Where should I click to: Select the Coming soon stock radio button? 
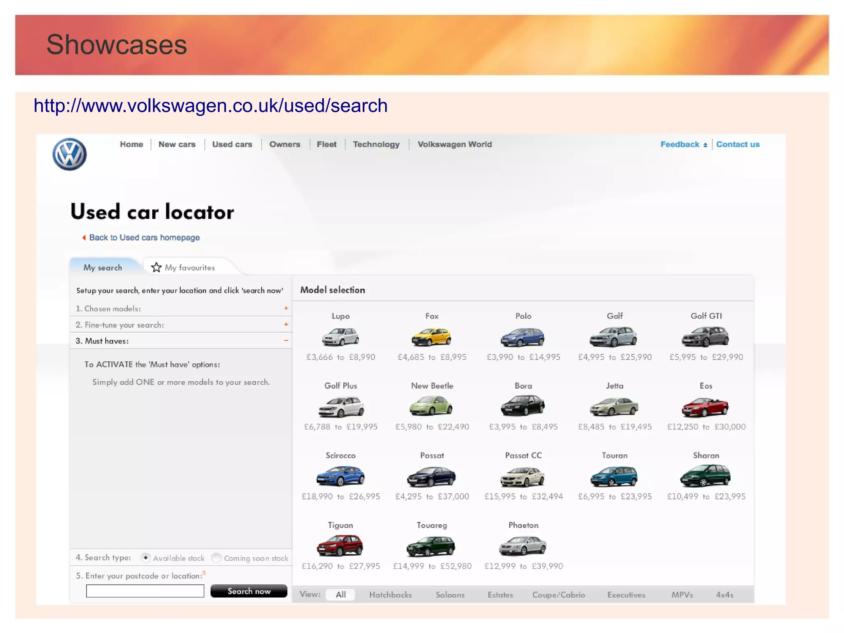216,558
